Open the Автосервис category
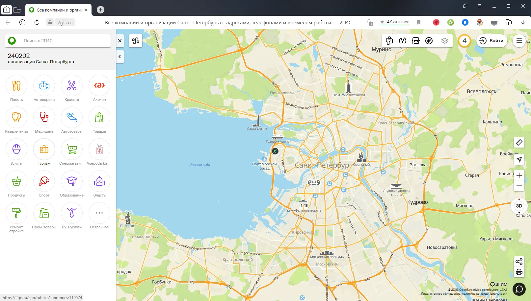 [x=44, y=89]
